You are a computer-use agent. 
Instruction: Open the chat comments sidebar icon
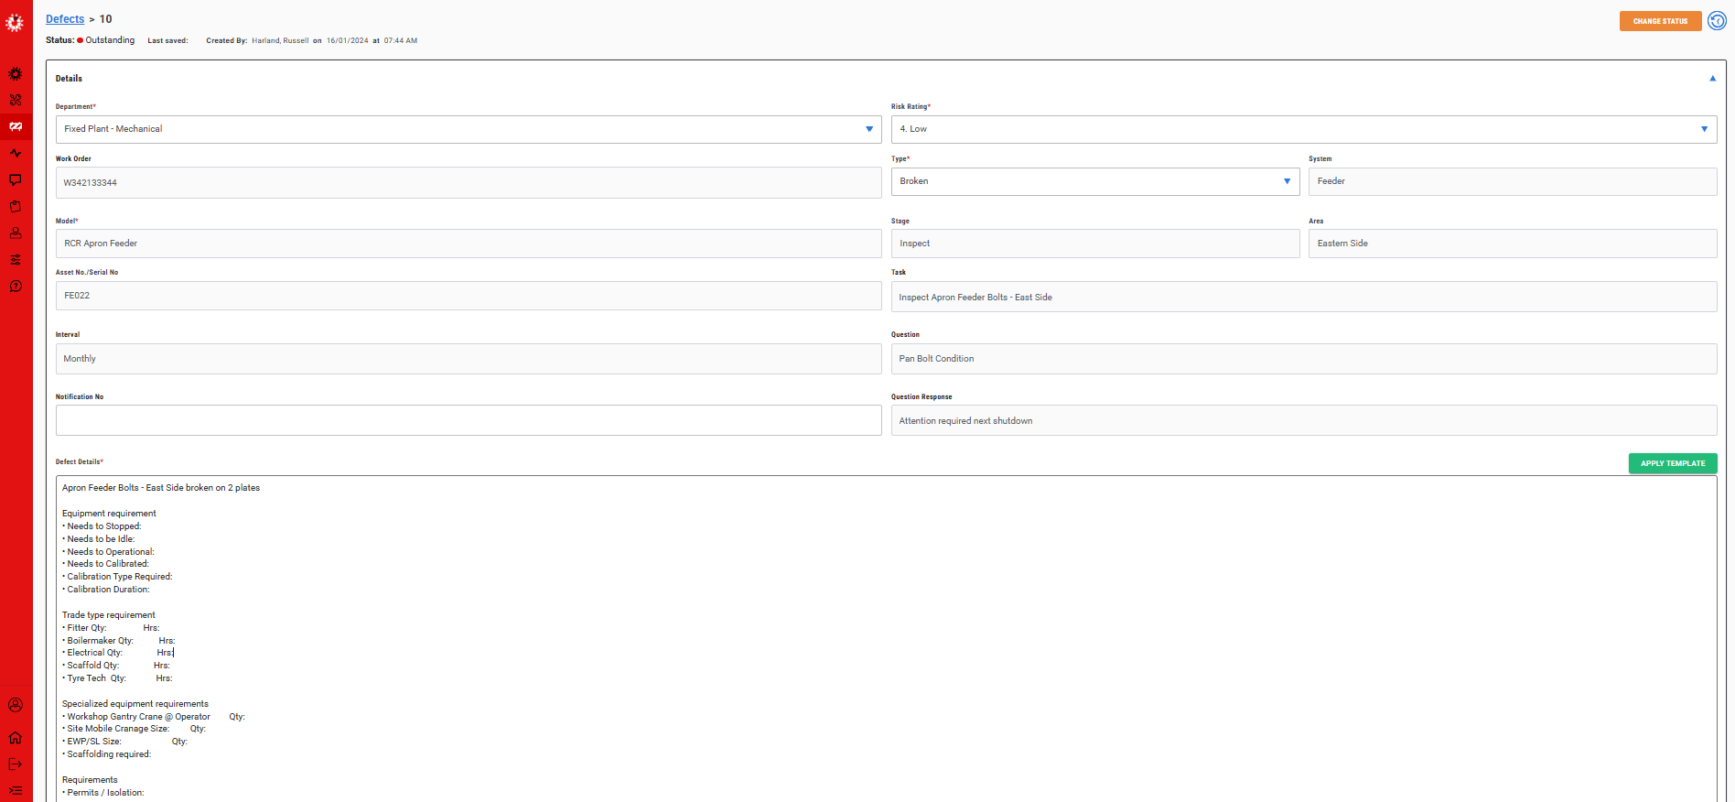[16, 179]
